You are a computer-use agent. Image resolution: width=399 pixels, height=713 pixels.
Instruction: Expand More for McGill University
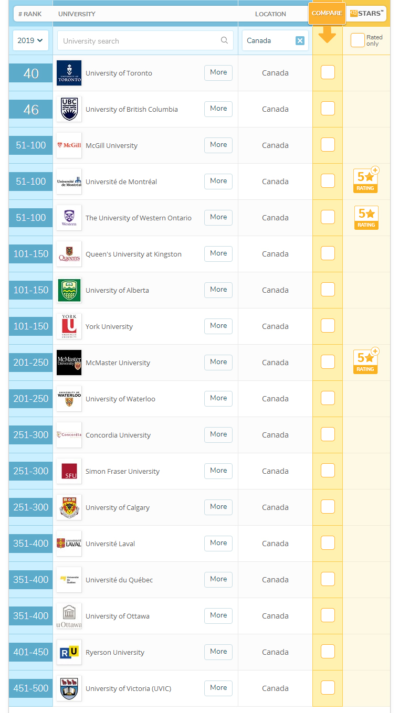[x=218, y=145]
